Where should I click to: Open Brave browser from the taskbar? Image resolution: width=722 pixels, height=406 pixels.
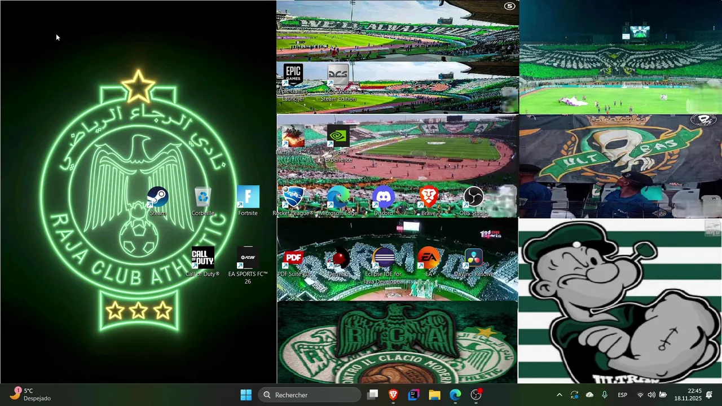pos(393,395)
